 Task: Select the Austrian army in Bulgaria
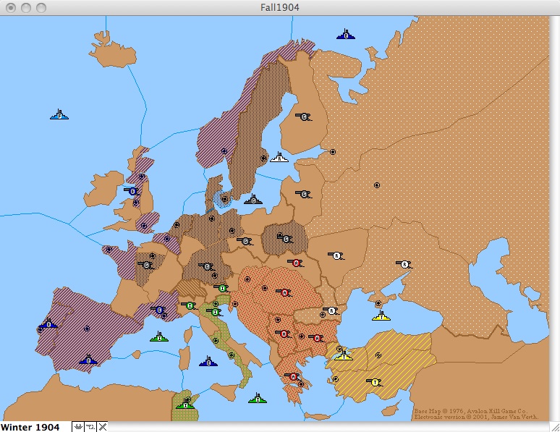[x=317, y=339]
